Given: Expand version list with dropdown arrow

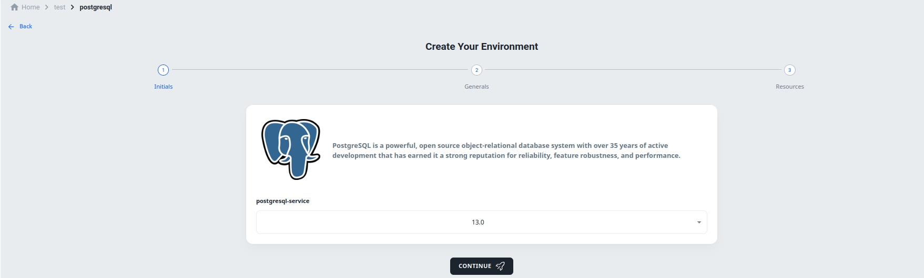Looking at the screenshot, I should [x=699, y=222].
